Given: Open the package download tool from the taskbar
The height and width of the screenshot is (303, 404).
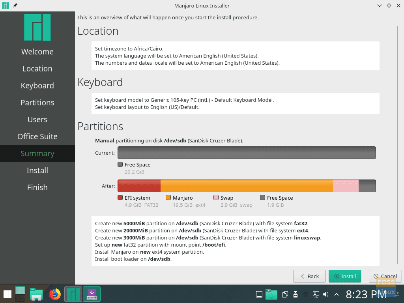Looking at the screenshot, I should click(92, 294).
